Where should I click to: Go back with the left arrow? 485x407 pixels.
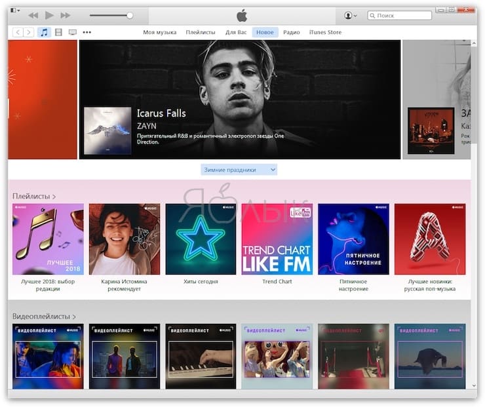click(x=18, y=32)
